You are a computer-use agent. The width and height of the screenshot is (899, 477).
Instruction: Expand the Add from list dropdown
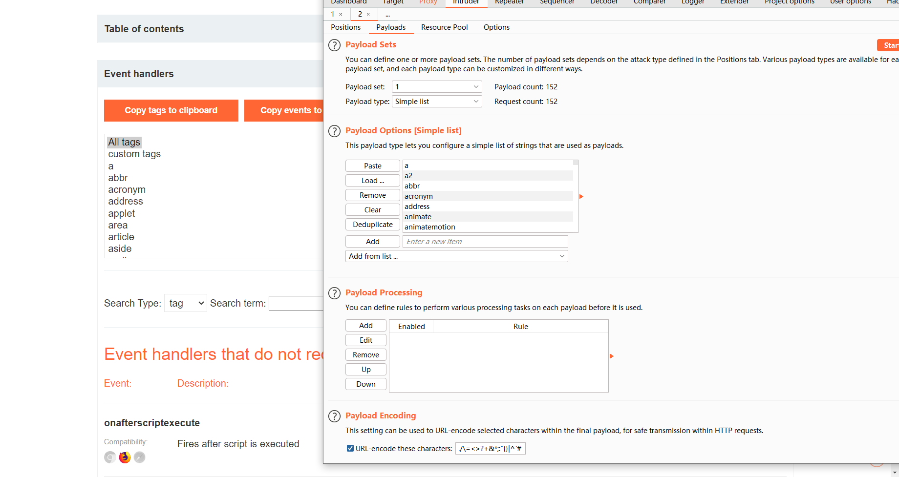[457, 256]
